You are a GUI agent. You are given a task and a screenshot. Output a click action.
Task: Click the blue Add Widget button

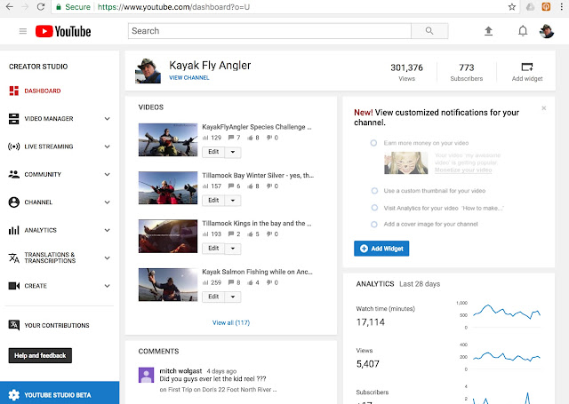(x=381, y=249)
